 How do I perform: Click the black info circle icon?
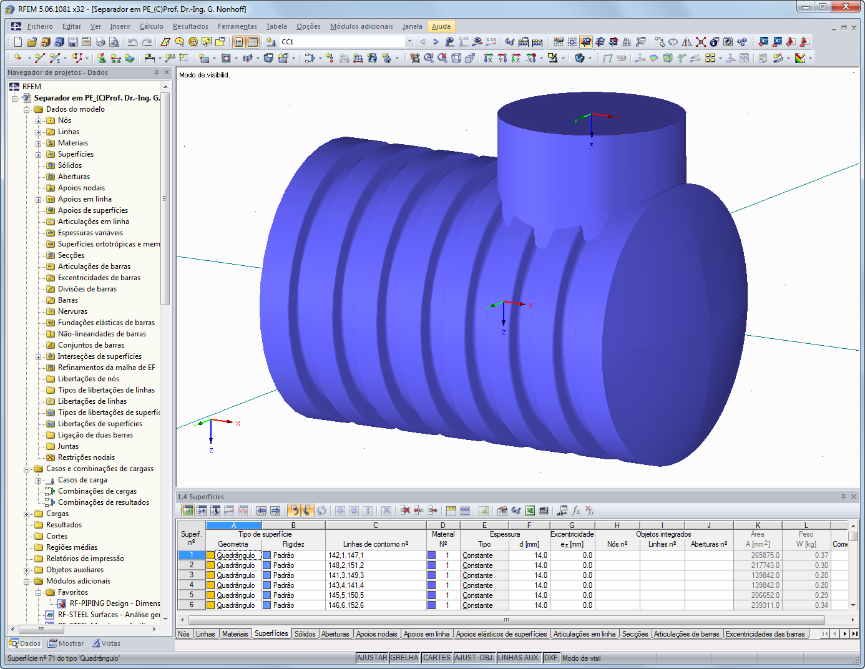pyautogui.click(x=715, y=42)
